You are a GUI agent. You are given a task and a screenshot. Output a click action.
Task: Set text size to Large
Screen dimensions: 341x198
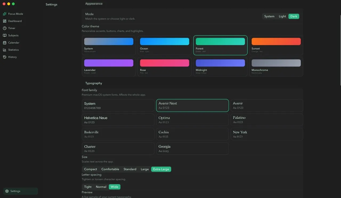click(x=145, y=169)
